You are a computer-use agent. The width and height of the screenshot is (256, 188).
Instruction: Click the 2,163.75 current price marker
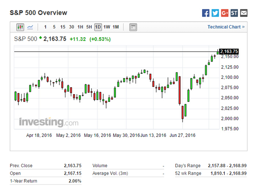point(229,52)
